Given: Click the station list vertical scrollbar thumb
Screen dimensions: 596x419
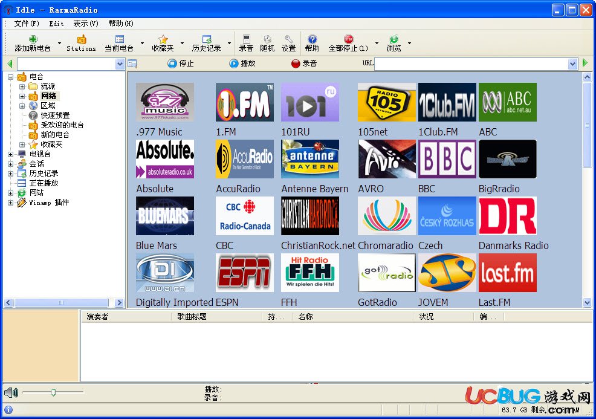Looking at the screenshot, I should click(x=588, y=125).
